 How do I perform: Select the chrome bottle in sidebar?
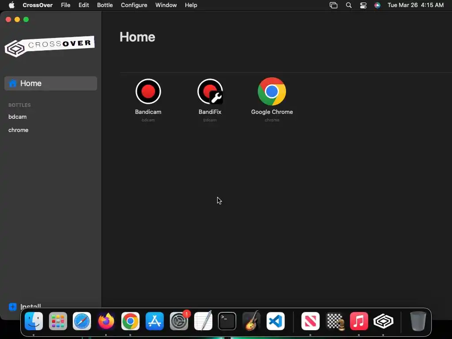point(19,130)
